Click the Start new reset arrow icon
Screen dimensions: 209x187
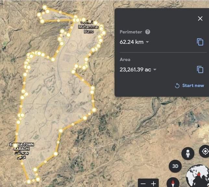click(x=177, y=86)
